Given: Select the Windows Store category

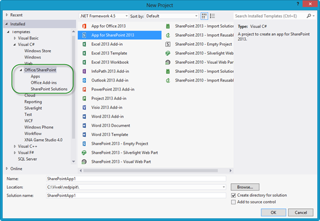Looking at the screenshot, I should [x=38, y=51].
